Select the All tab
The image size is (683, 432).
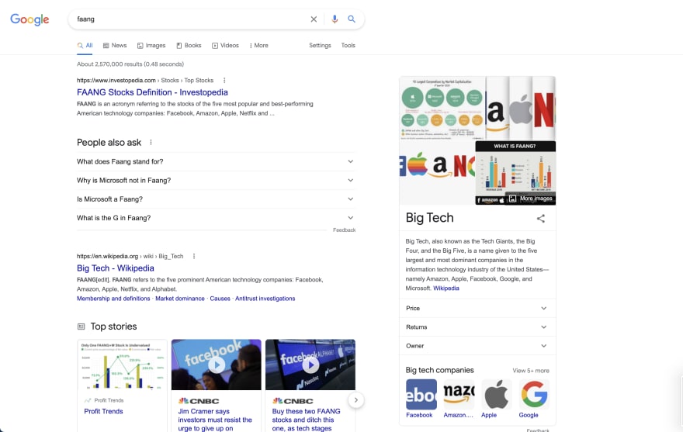tap(85, 45)
